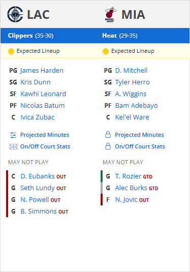Click the yellow Heat expected lineup dot
This screenshot has height=272, width=190.
click(106, 51)
